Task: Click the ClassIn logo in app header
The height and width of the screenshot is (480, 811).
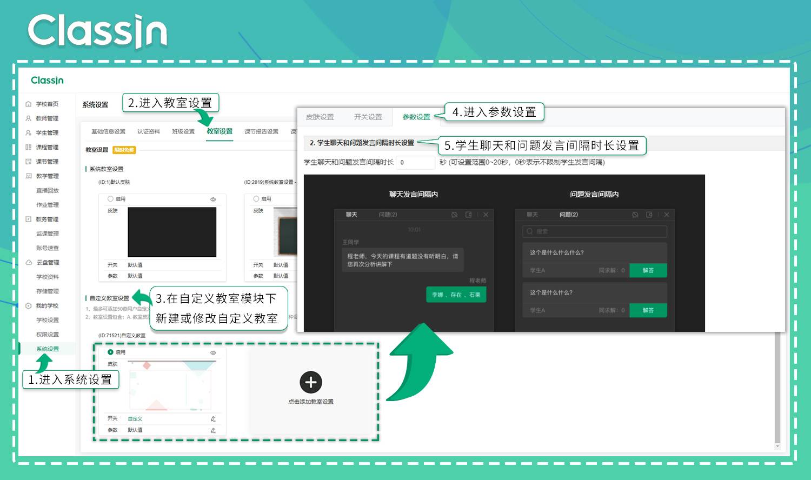Action: 47,81
